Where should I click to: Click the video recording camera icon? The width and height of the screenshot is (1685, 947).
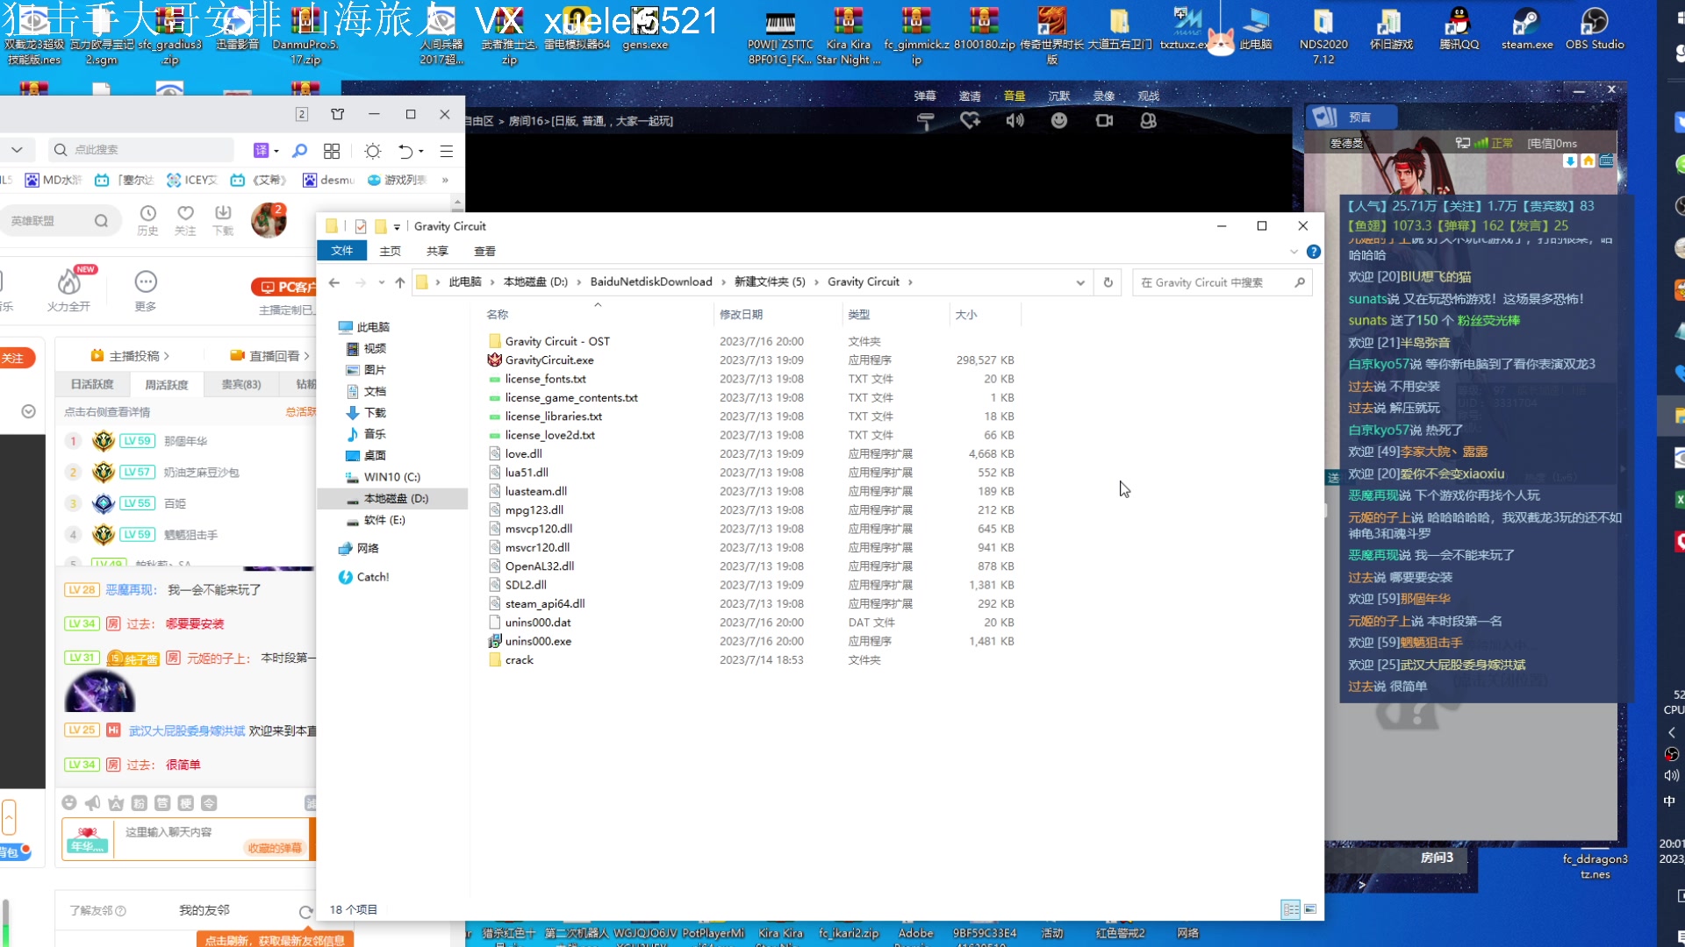pyautogui.click(x=1104, y=121)
